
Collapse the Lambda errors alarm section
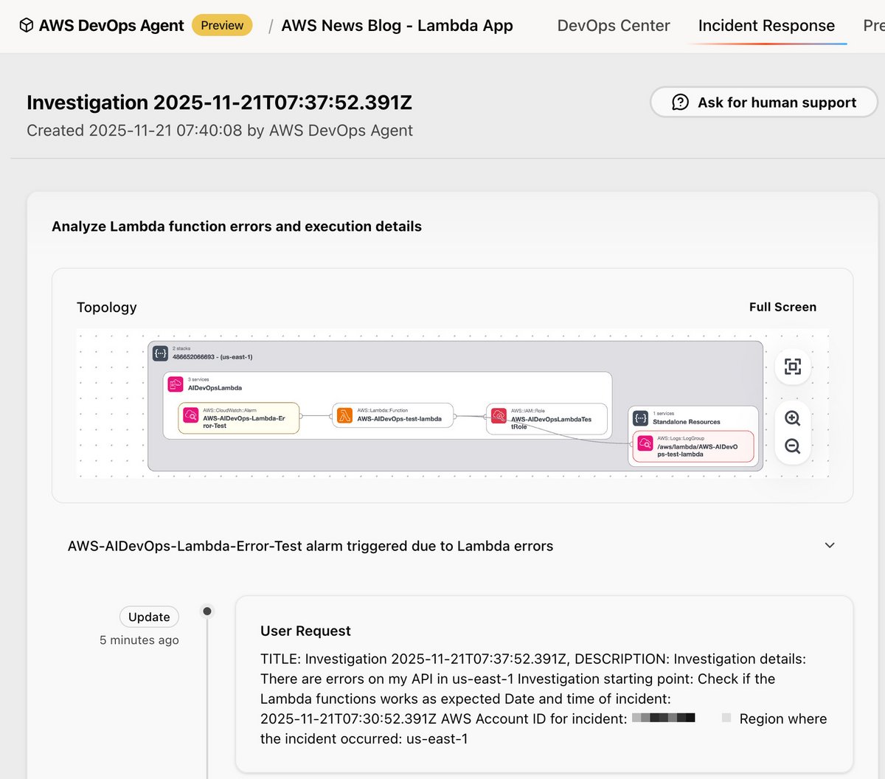pyautogui.click(x=829, y=545)
